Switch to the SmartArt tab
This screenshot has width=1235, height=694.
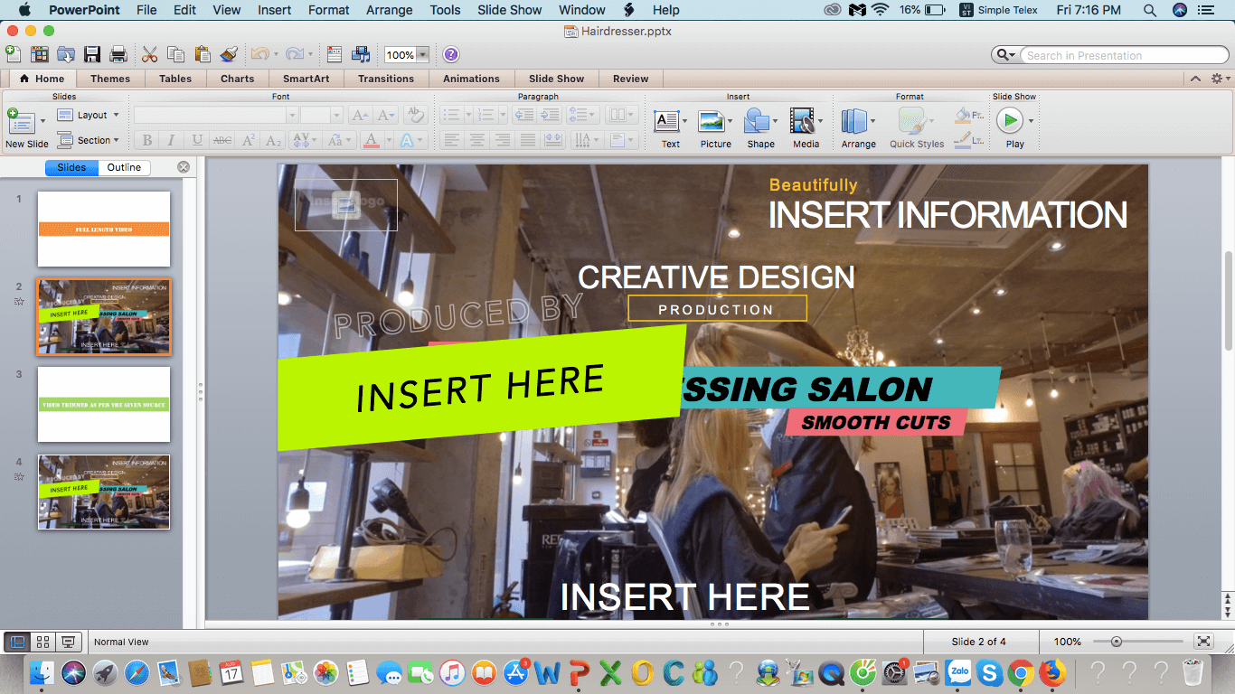(x=306, y=79)
